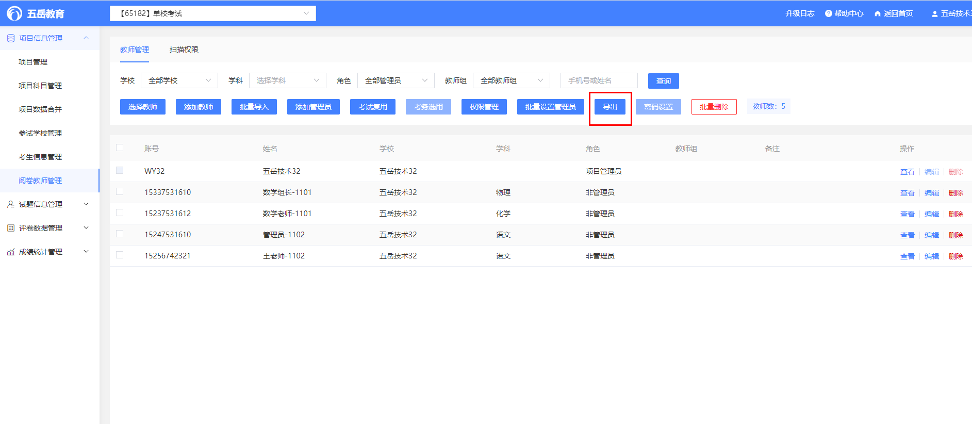Screen dimensions: 972x424
Task: Click the 账号 column header
Action: (152, 149)
